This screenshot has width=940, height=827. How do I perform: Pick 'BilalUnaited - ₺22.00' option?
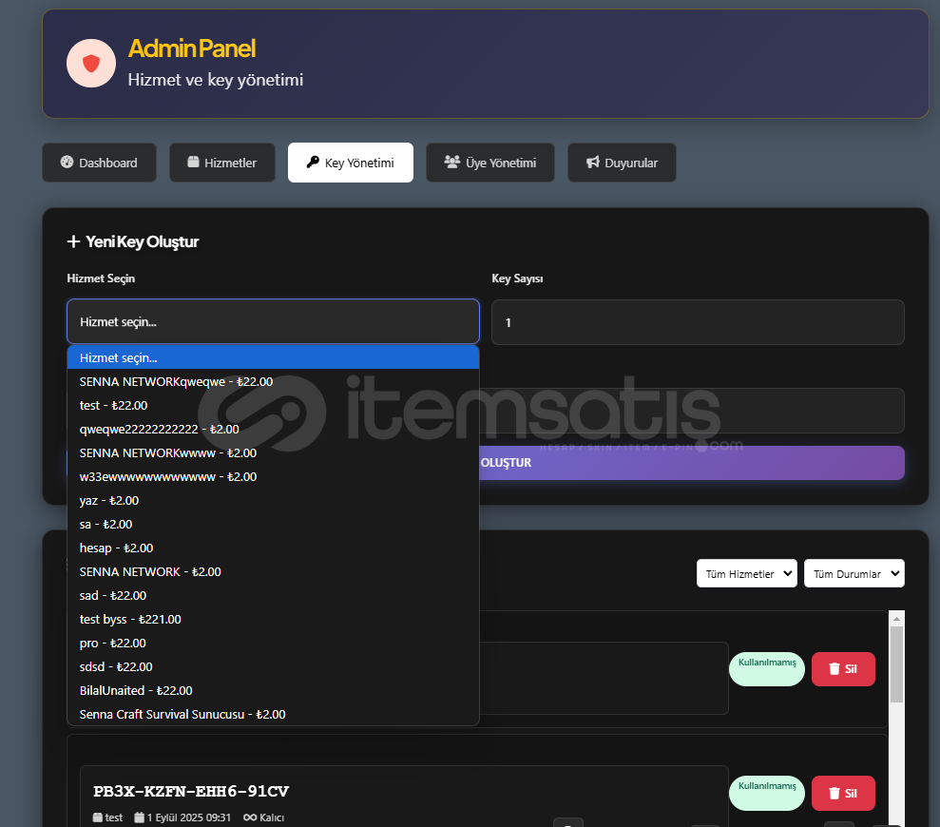point(274,690)
